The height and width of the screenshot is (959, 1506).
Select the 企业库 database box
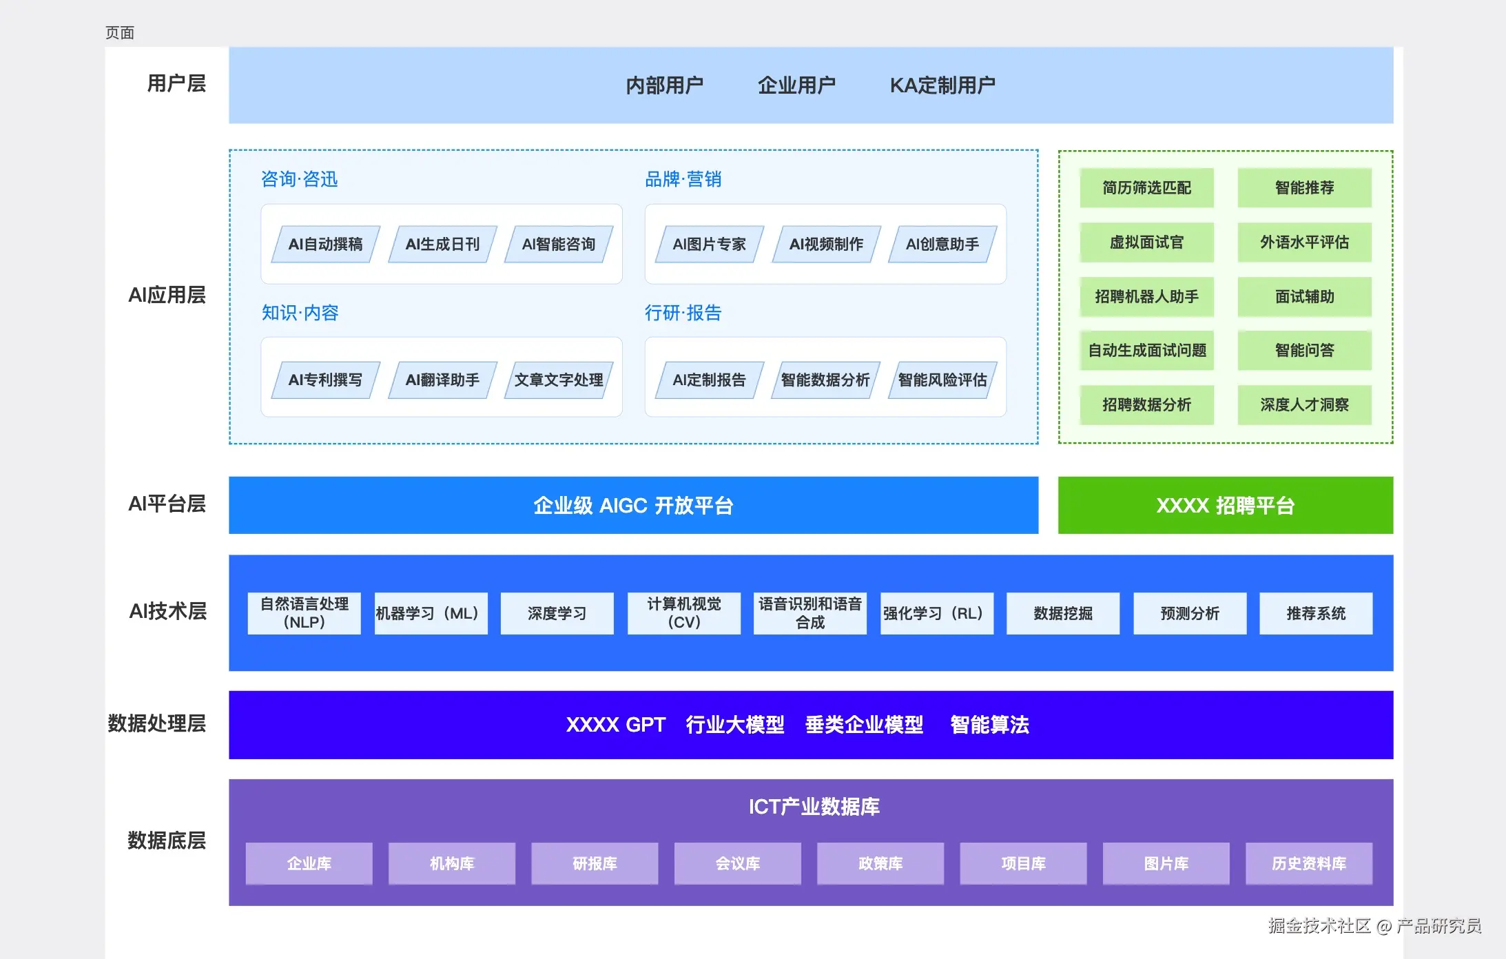pos(309,863)
